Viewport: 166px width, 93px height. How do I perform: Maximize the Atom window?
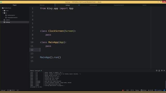(161, 2)
